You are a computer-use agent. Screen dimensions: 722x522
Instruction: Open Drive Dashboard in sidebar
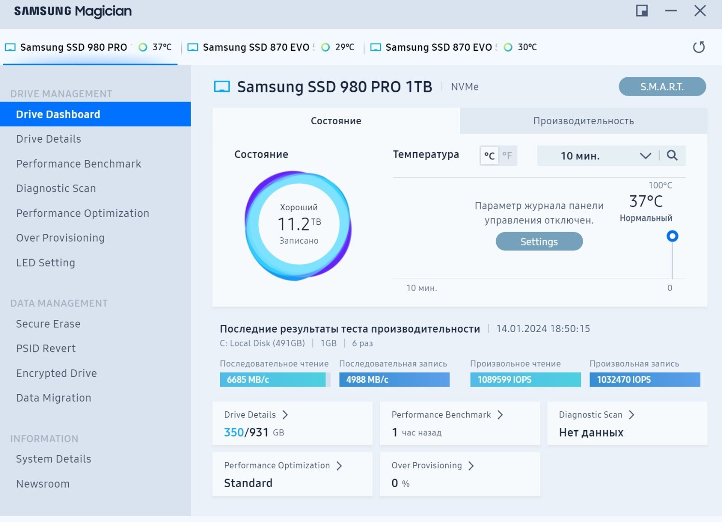95,114
